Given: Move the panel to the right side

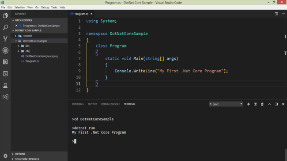Looking at the screenshot, I should point(276,104).
